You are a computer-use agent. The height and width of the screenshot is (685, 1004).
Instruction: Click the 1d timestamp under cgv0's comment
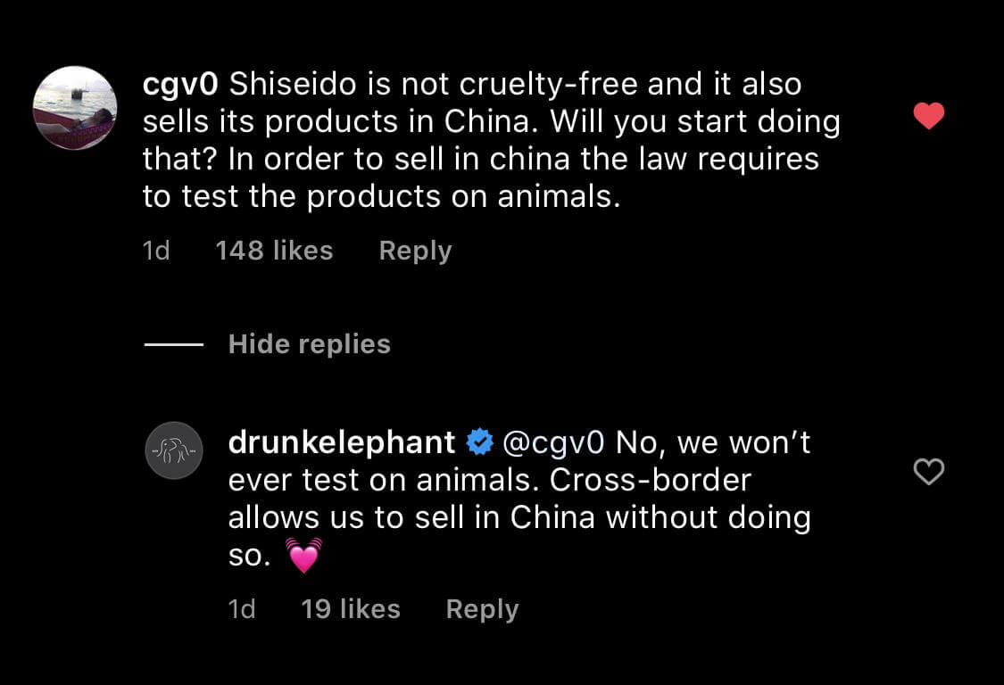156,252
